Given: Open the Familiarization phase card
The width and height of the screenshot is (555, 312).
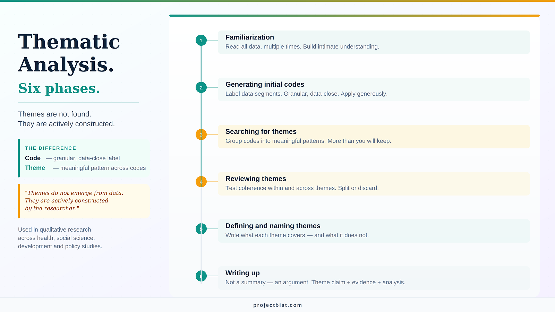Looking at the screenshot, I should tap(373, 42).
